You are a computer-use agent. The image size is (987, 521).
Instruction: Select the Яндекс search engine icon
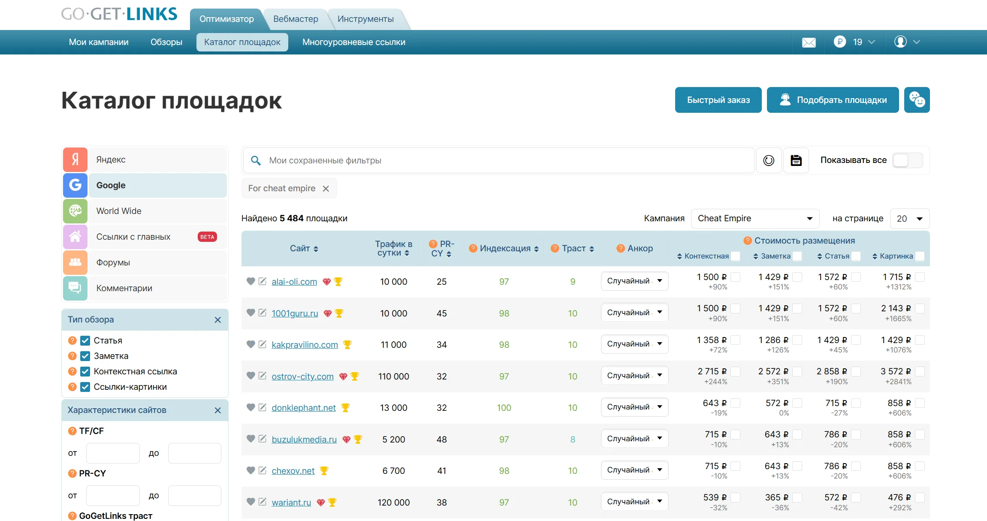click(75, 160)
